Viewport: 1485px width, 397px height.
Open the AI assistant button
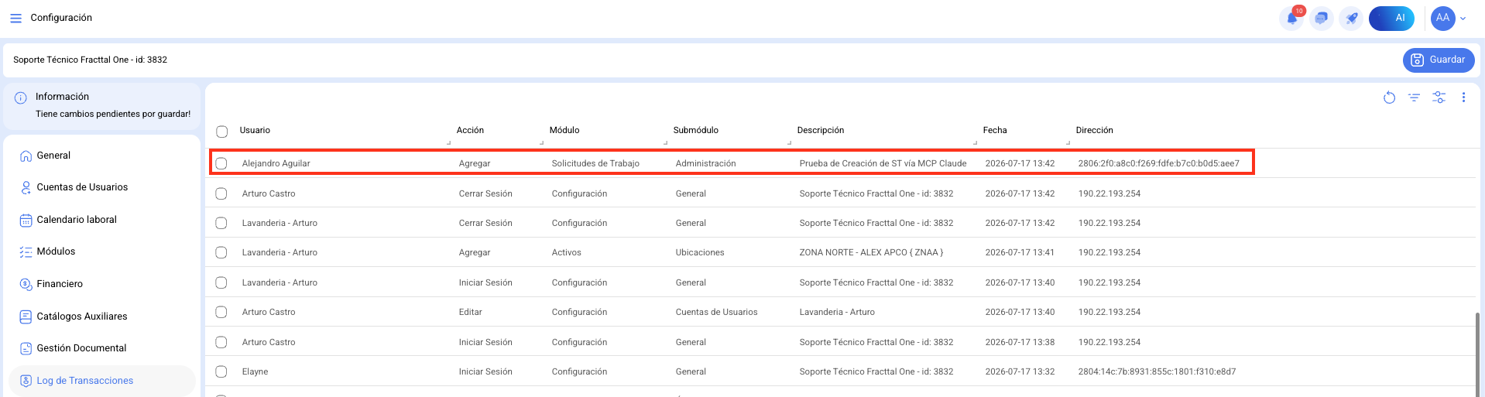1391,18
